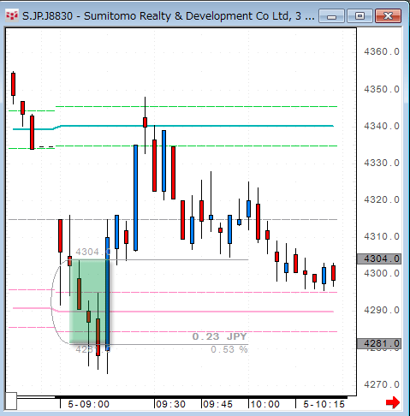
Task: Click the 0.23 JPY measurement label
Action: pyautogui.click(x=219, y=336)
